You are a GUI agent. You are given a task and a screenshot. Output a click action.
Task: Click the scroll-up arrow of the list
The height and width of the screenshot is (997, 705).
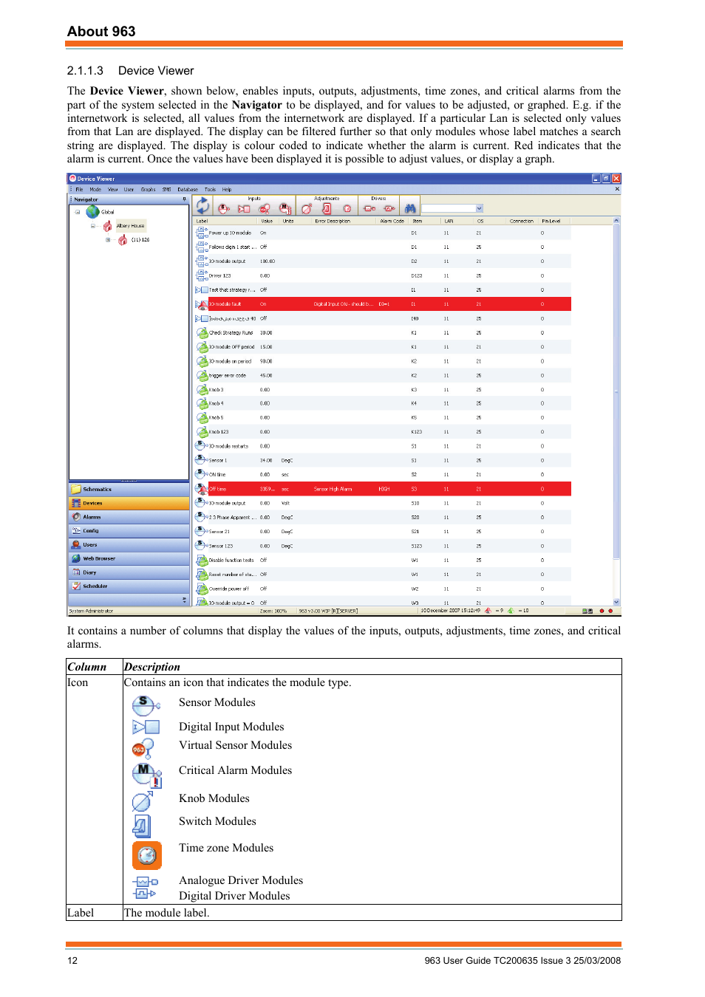pos(616,221)
